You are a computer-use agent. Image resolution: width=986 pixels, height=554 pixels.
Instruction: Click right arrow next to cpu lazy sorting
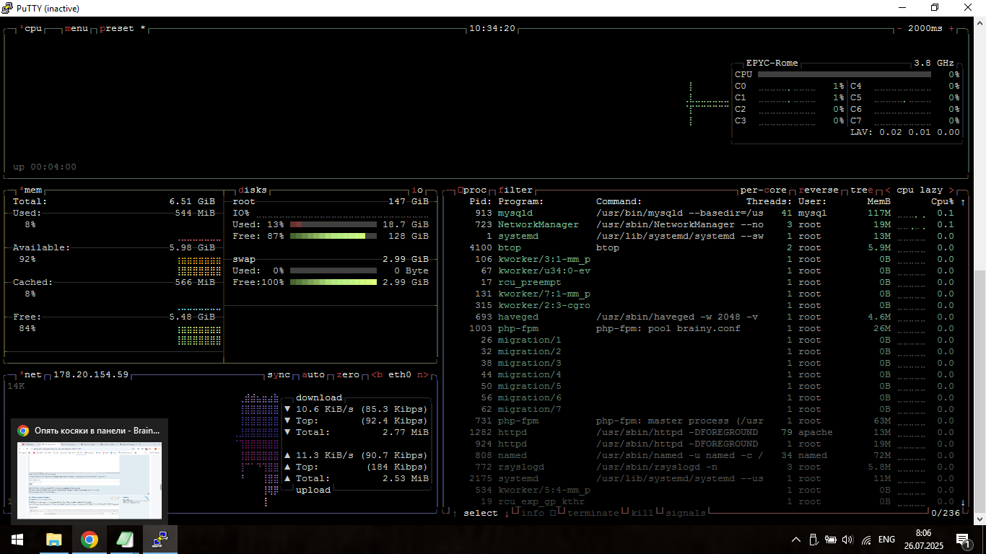pos(951,190)
